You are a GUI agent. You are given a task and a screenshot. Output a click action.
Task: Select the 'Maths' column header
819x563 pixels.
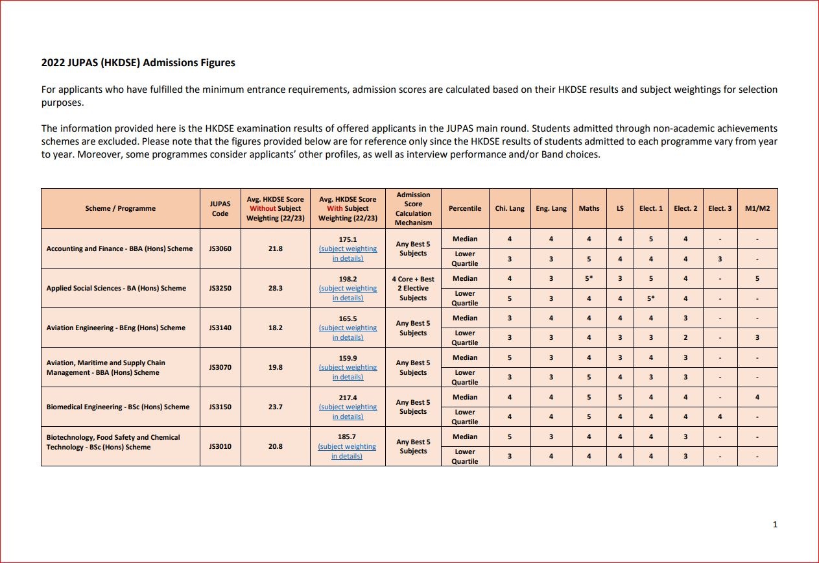click(x=589, y=209)
